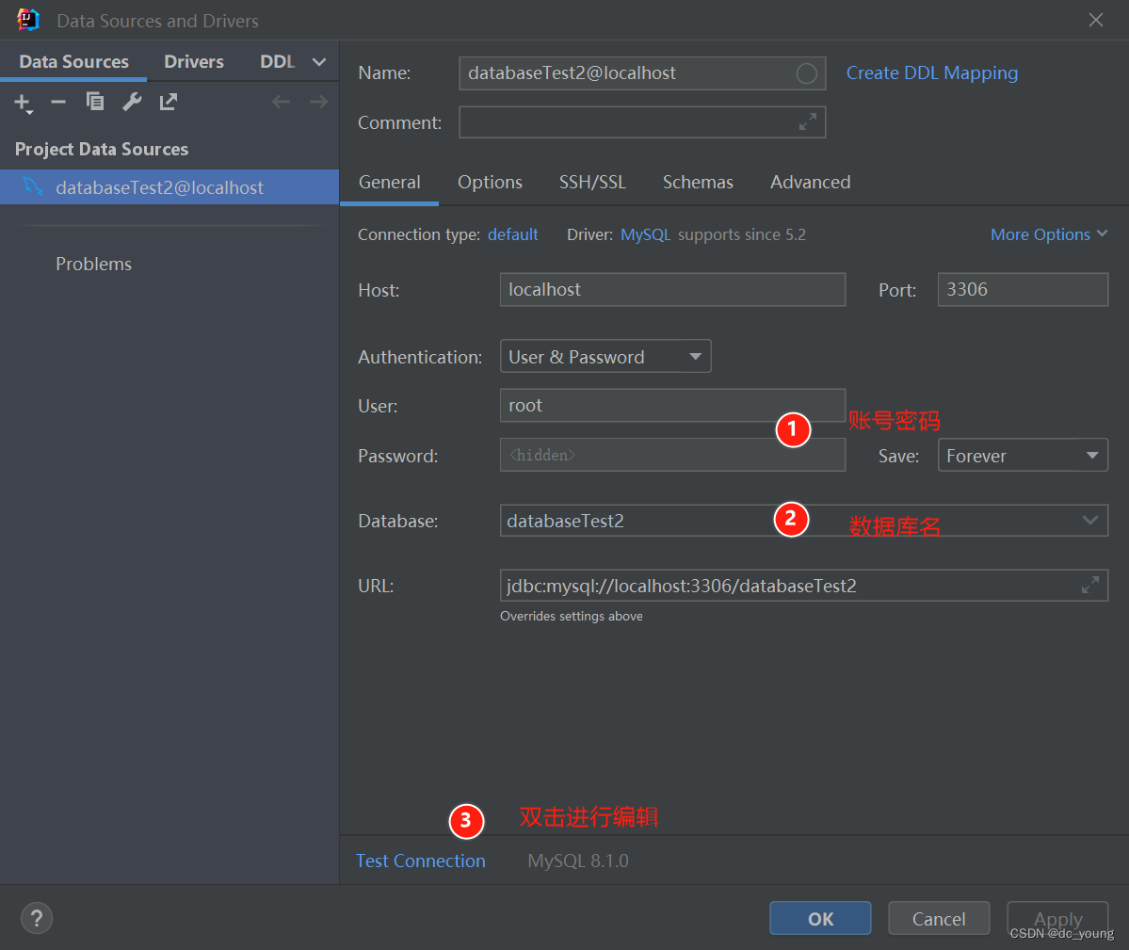Select databaseTest2@localhost in data sources list
Viewport: 1129px width, 950px height.
coord(169,187)
